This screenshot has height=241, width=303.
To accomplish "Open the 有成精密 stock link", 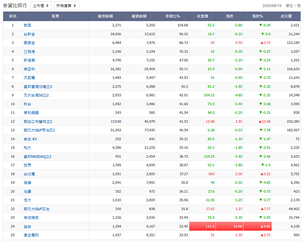I will tap(31, 218).
